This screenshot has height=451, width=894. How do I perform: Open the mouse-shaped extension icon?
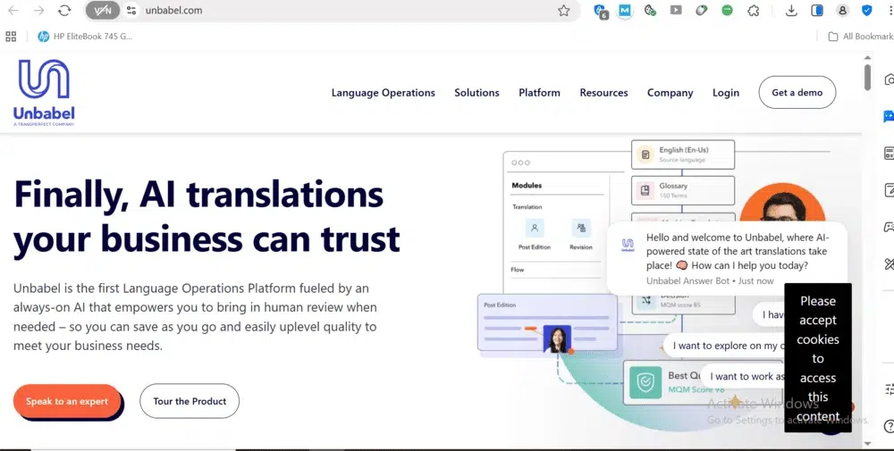coord(701,10)
